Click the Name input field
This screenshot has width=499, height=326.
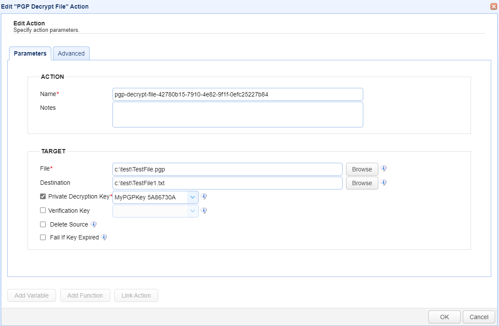coord(237,94)
